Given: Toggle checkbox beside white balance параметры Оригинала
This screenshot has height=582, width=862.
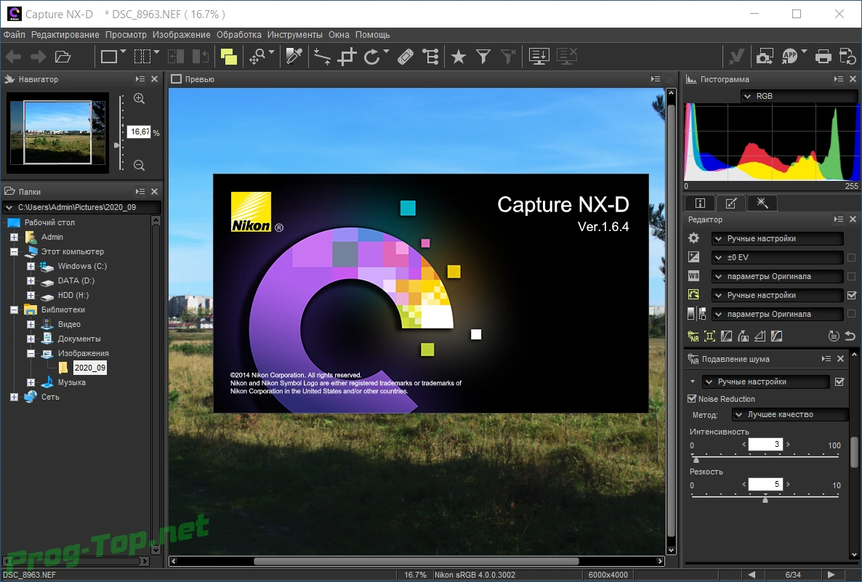Looking at the screenshot, I should [x=852, y=276].
